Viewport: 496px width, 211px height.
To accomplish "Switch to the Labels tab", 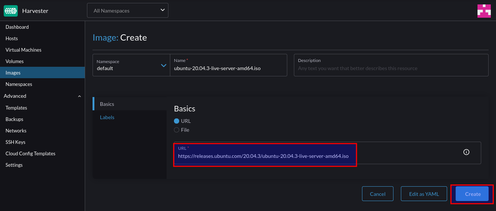I will 107,117.
